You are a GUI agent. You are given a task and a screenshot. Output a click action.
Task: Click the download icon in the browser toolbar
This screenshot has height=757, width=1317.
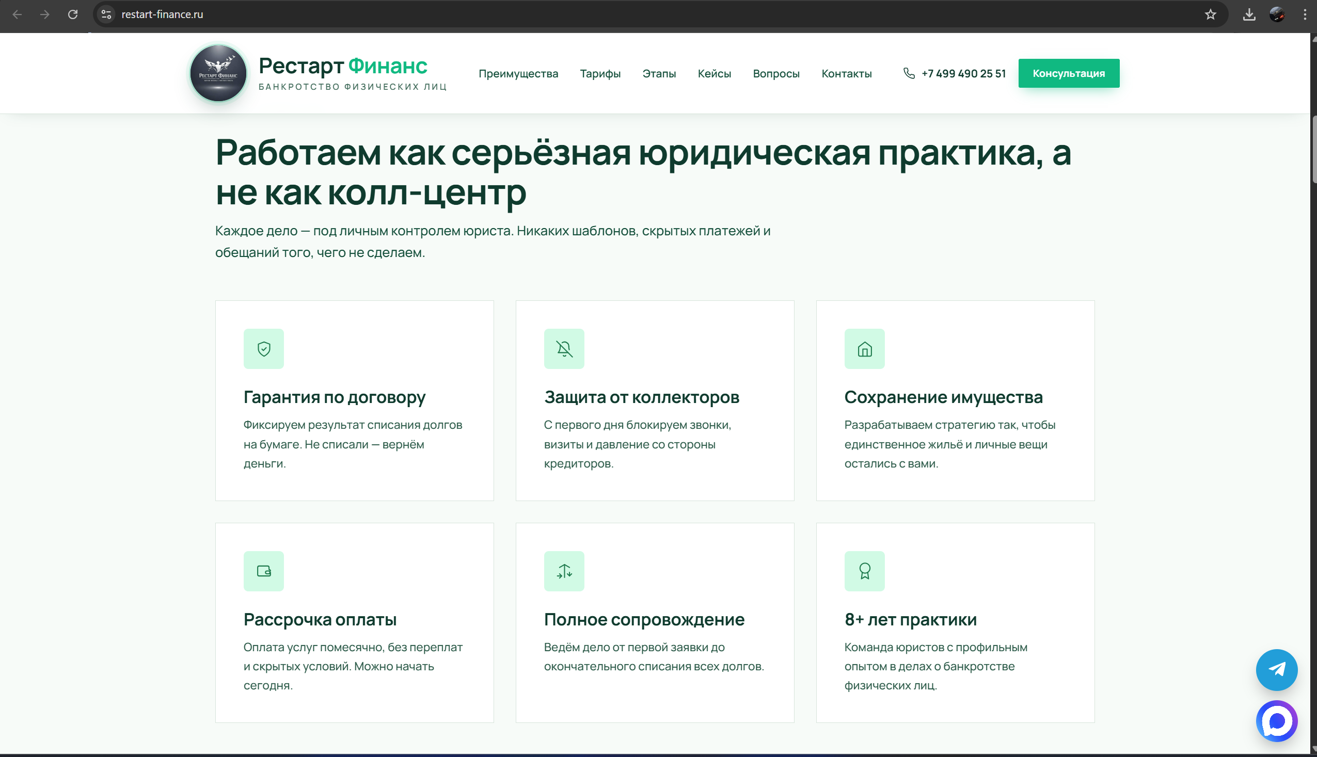coord(1249,14)
